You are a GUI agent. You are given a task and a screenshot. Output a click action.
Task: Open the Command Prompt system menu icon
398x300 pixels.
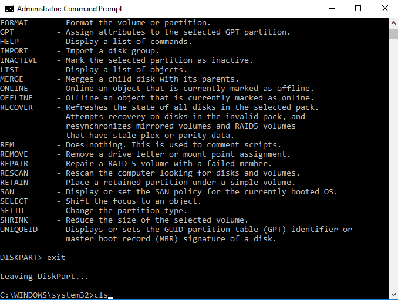(9, 9)
